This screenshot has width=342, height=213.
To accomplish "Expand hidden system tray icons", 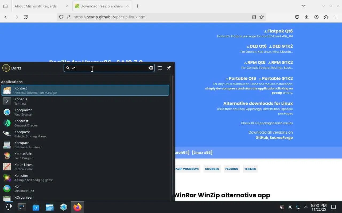I will coord(306,207).
